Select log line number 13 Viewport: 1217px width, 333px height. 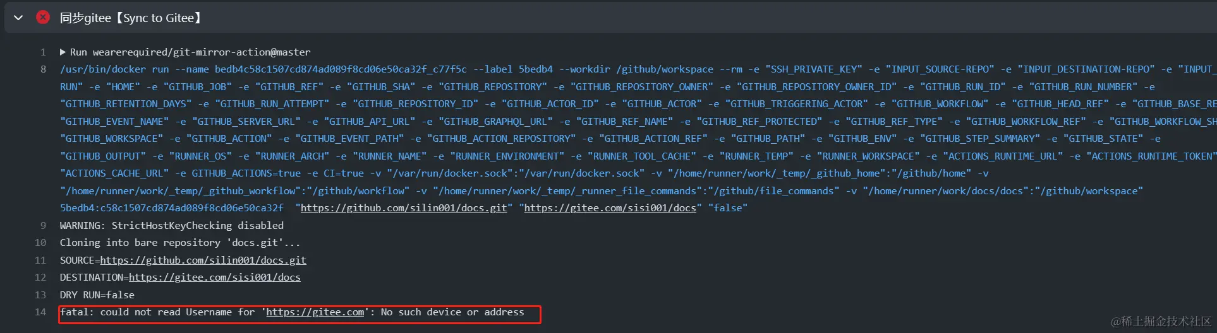tap(40, 295)
